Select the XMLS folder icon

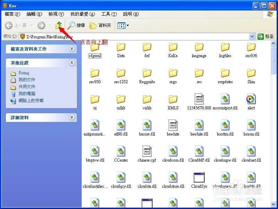click(x=173, y=99)
